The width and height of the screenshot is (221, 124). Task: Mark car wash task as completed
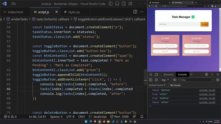point(165,46)
